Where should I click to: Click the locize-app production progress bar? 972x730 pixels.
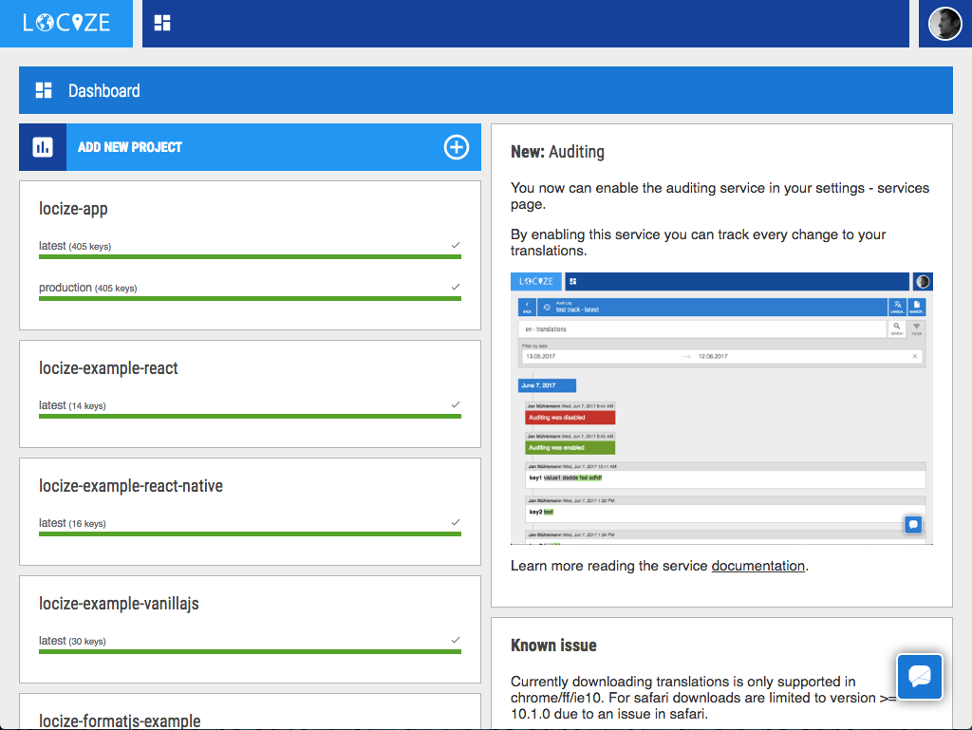click(x=250, y=299)
